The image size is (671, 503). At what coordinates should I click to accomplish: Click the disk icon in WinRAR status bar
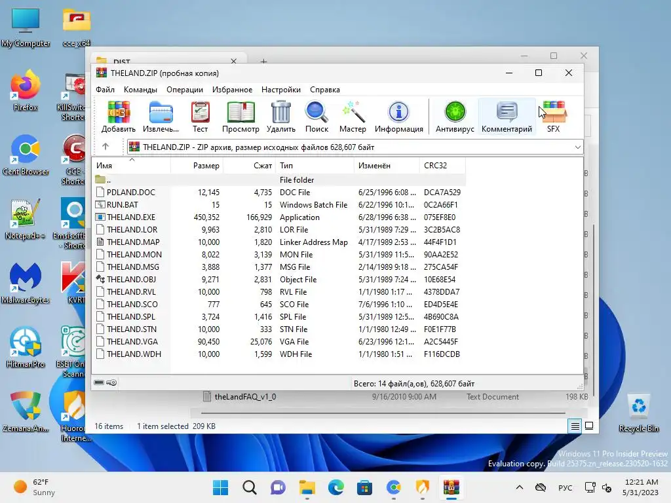pyautogui.click(x=99, y=382)
